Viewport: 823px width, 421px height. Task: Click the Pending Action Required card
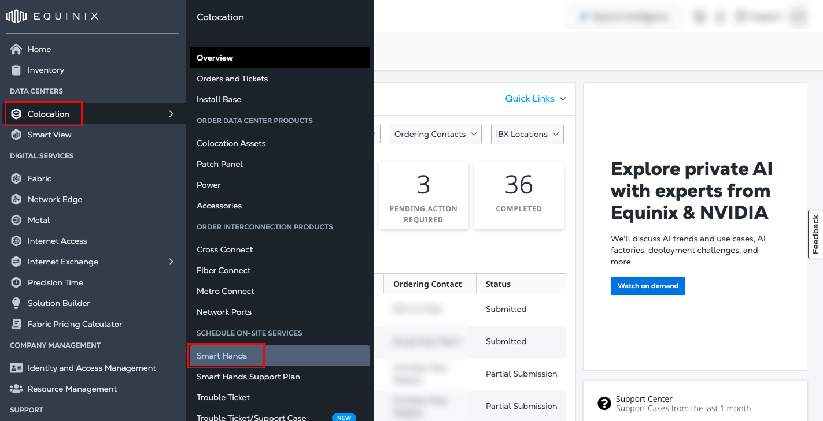point(423,195)
